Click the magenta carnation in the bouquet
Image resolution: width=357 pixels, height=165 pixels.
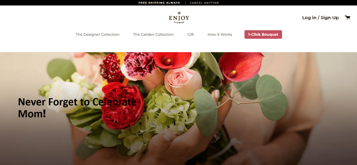point(140,64)
